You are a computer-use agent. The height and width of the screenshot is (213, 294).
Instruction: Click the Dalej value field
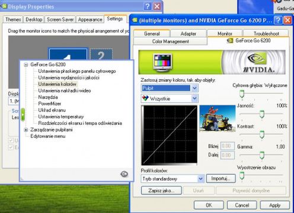point(228,155)
